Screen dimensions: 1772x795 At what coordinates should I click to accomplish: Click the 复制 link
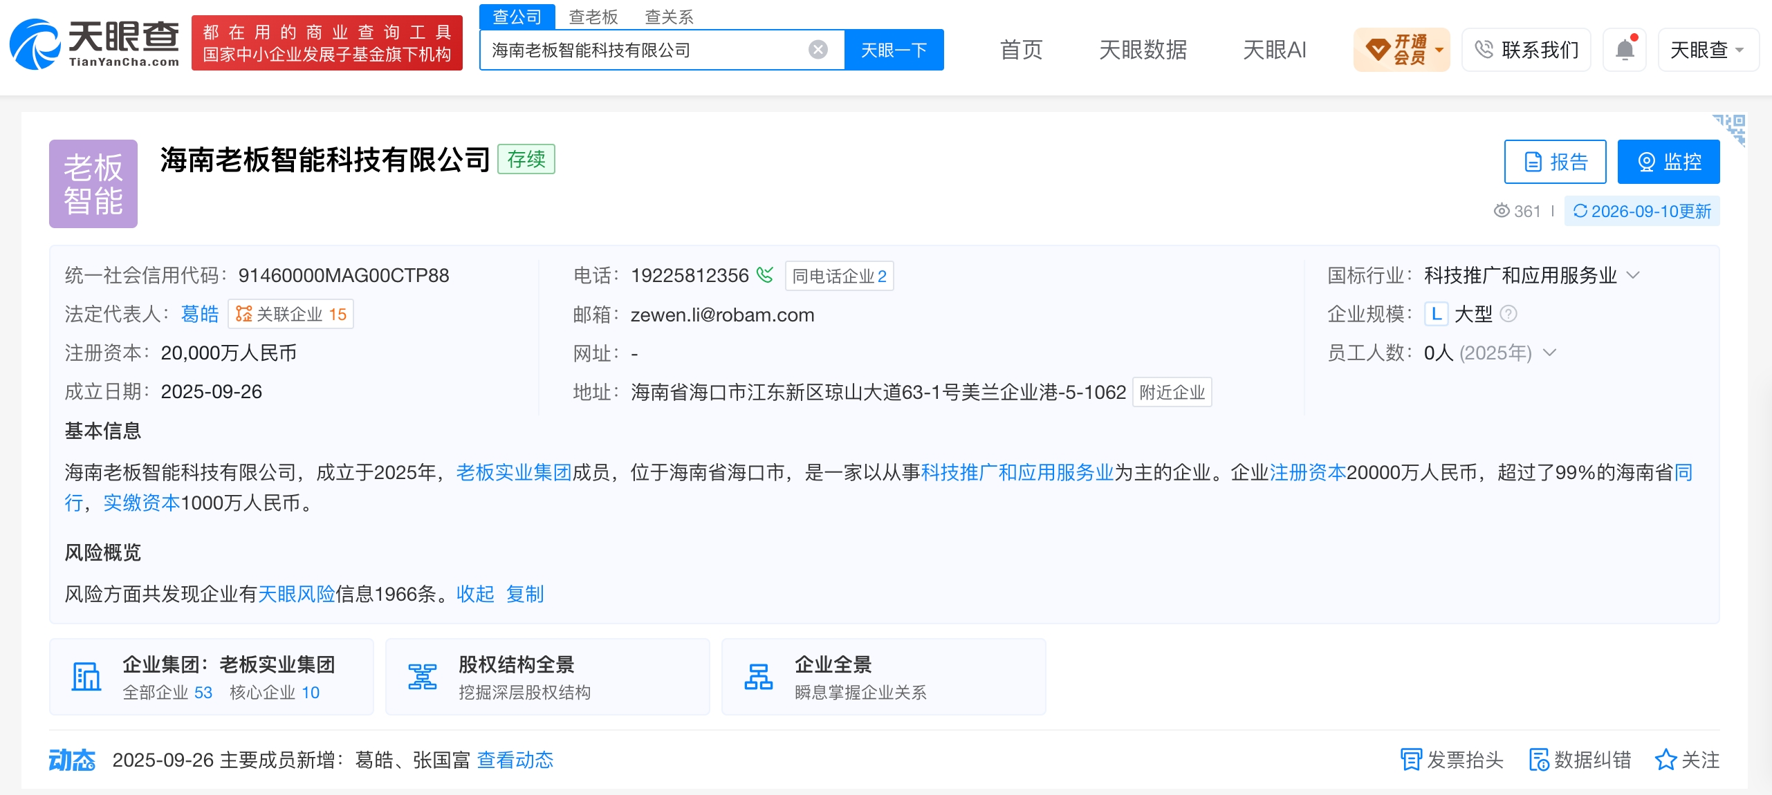pos(525,594)
